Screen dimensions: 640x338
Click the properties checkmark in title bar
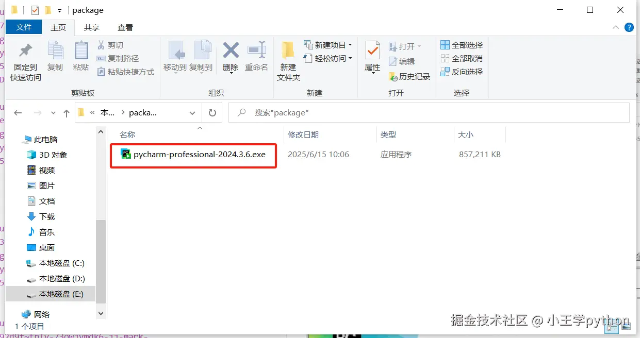(35, 10)
